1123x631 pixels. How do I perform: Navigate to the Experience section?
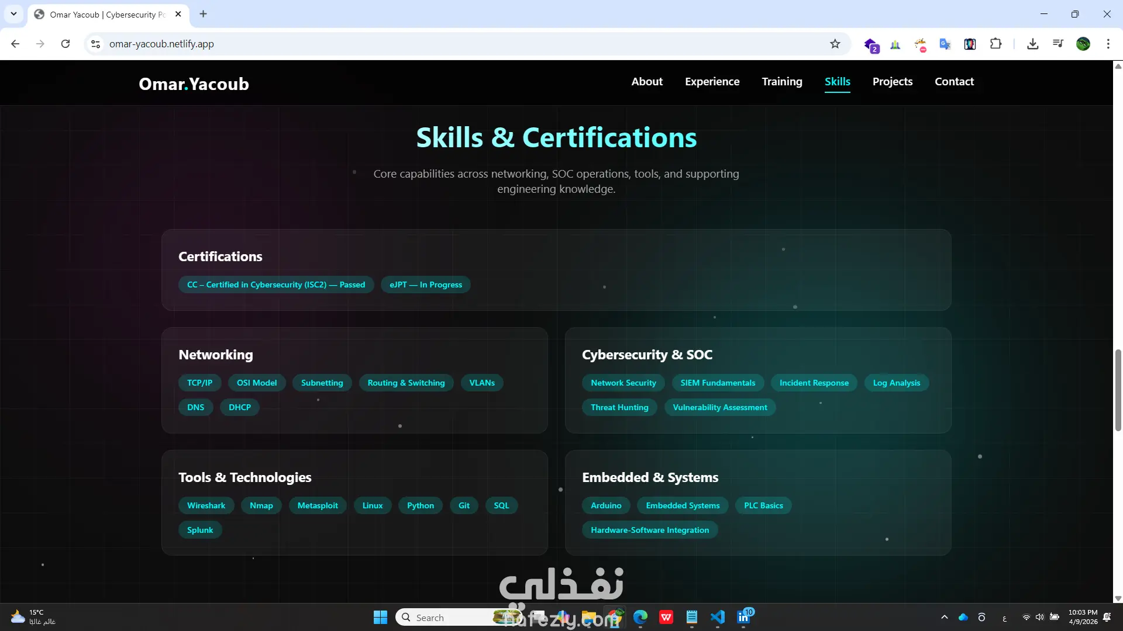coord(712,82)
